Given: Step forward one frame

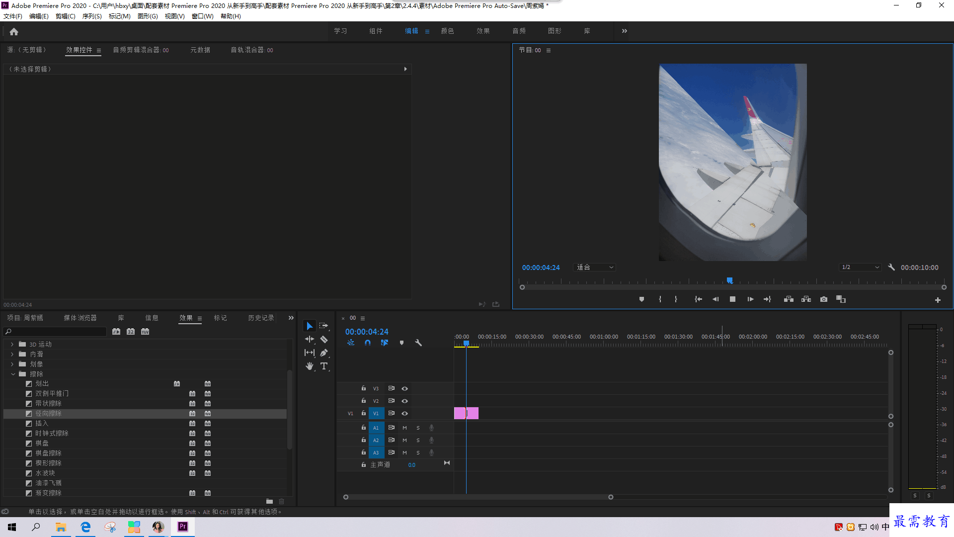Looking at the screenshot, I should point(750,299).
